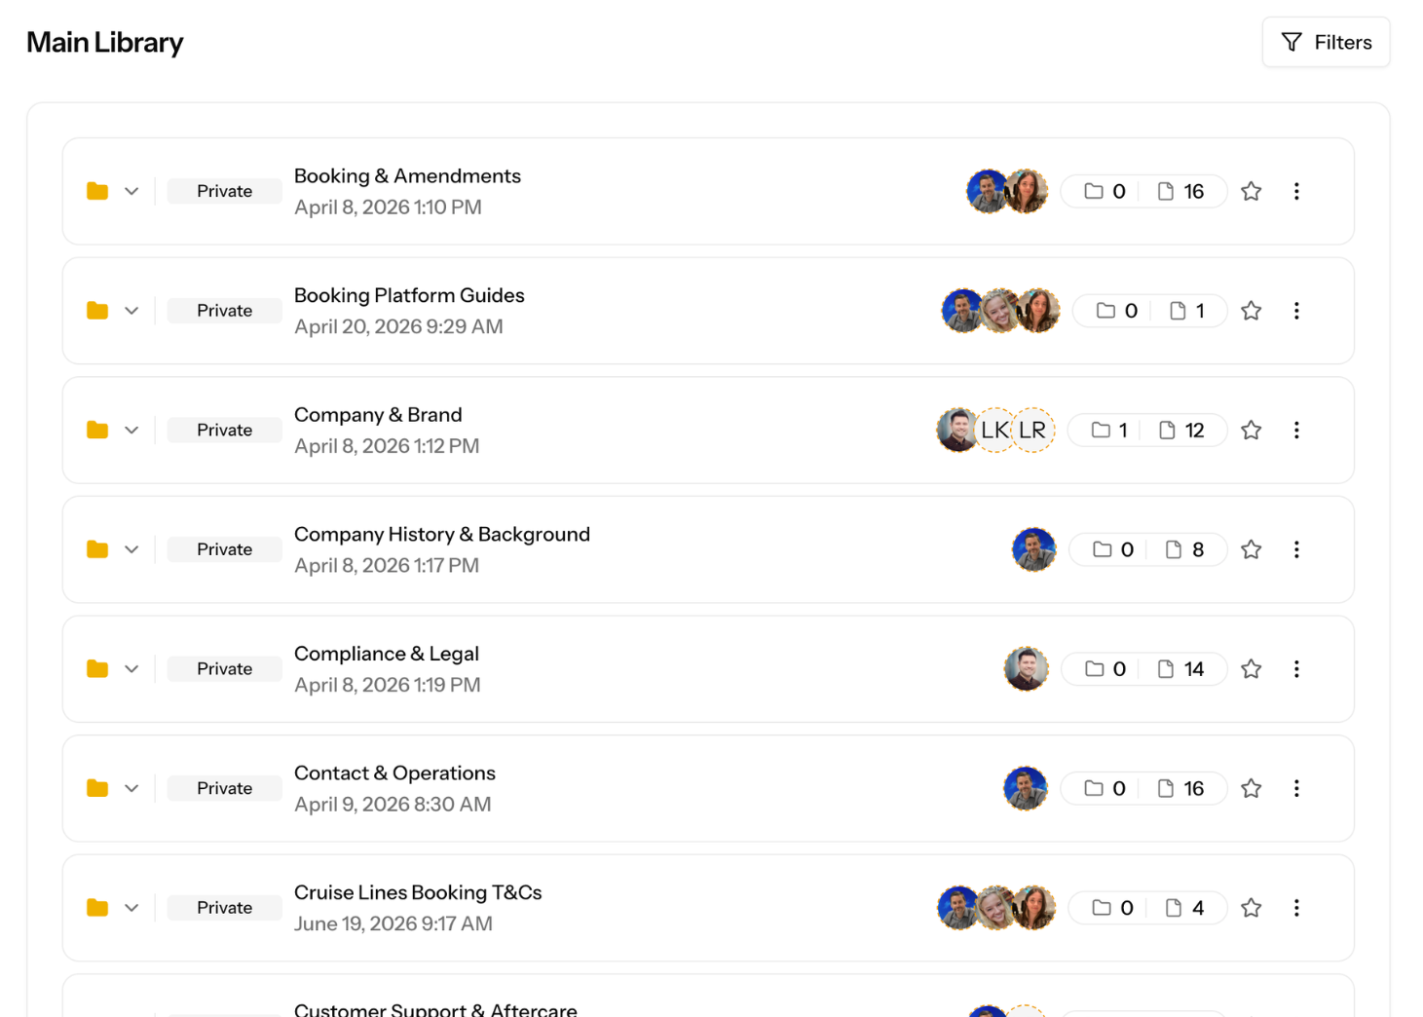Click user avatar on Compliance & Legal row
The height and width of the screenshot is (1017, 1423).
[1026, 668]
